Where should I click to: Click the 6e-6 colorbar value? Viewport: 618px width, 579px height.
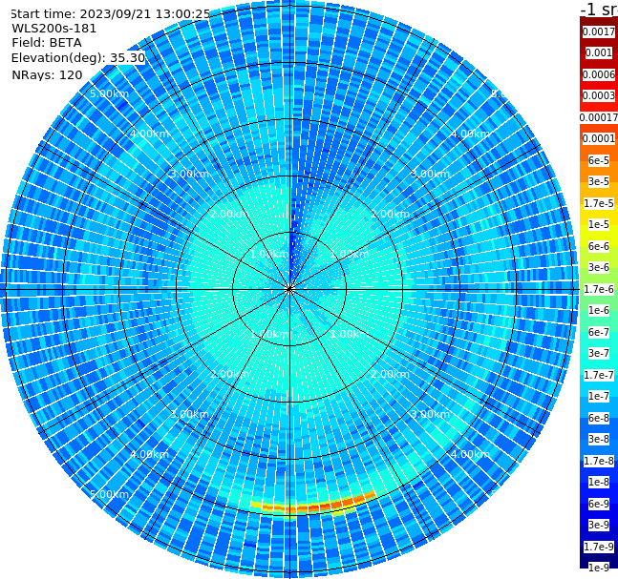pos(599,246)
